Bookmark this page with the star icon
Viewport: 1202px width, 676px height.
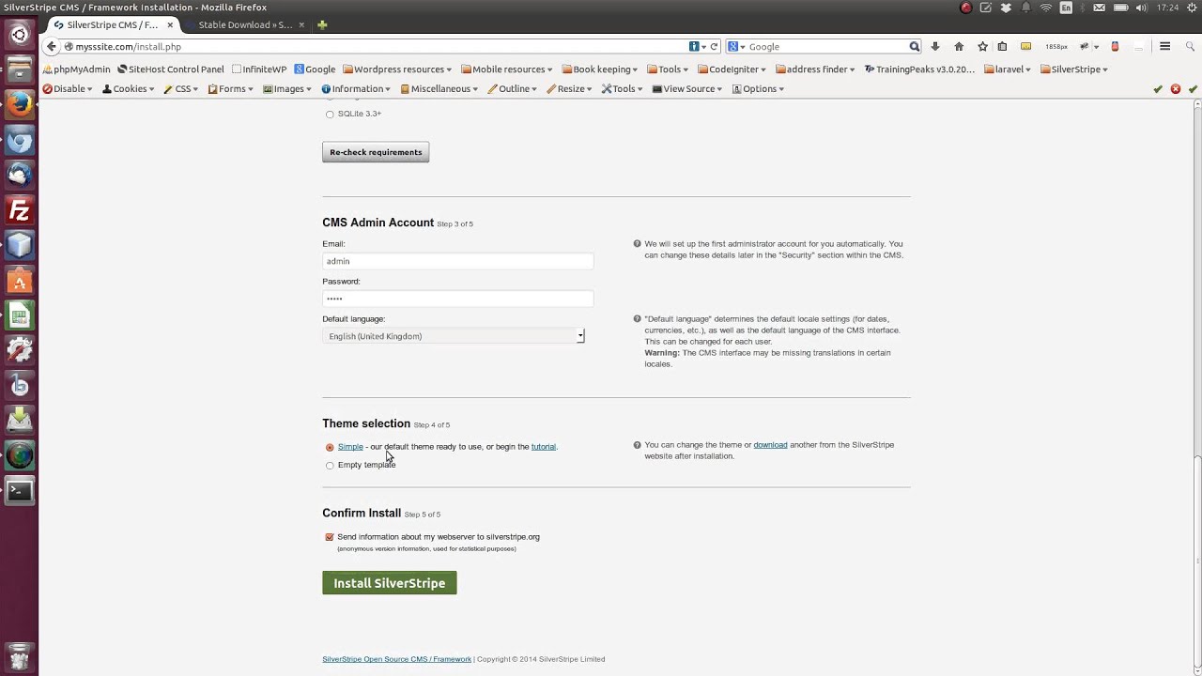click(982, 46)
